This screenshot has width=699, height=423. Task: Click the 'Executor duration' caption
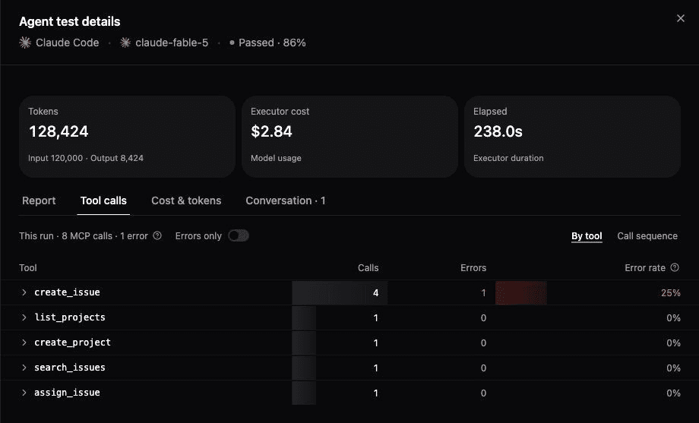click(508, 158)
